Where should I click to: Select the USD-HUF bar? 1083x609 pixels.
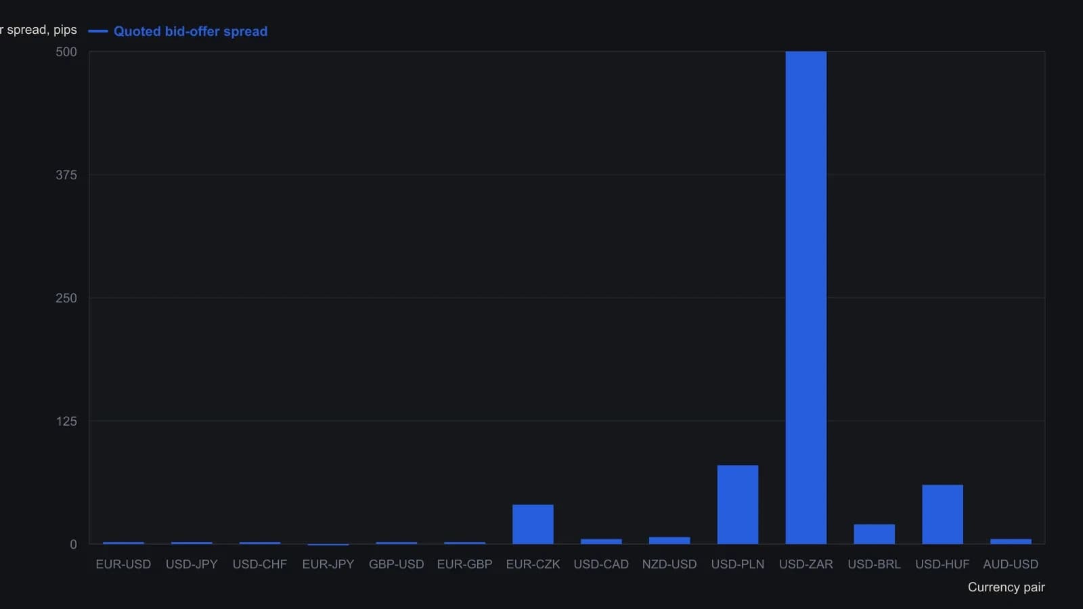point(942,514)
